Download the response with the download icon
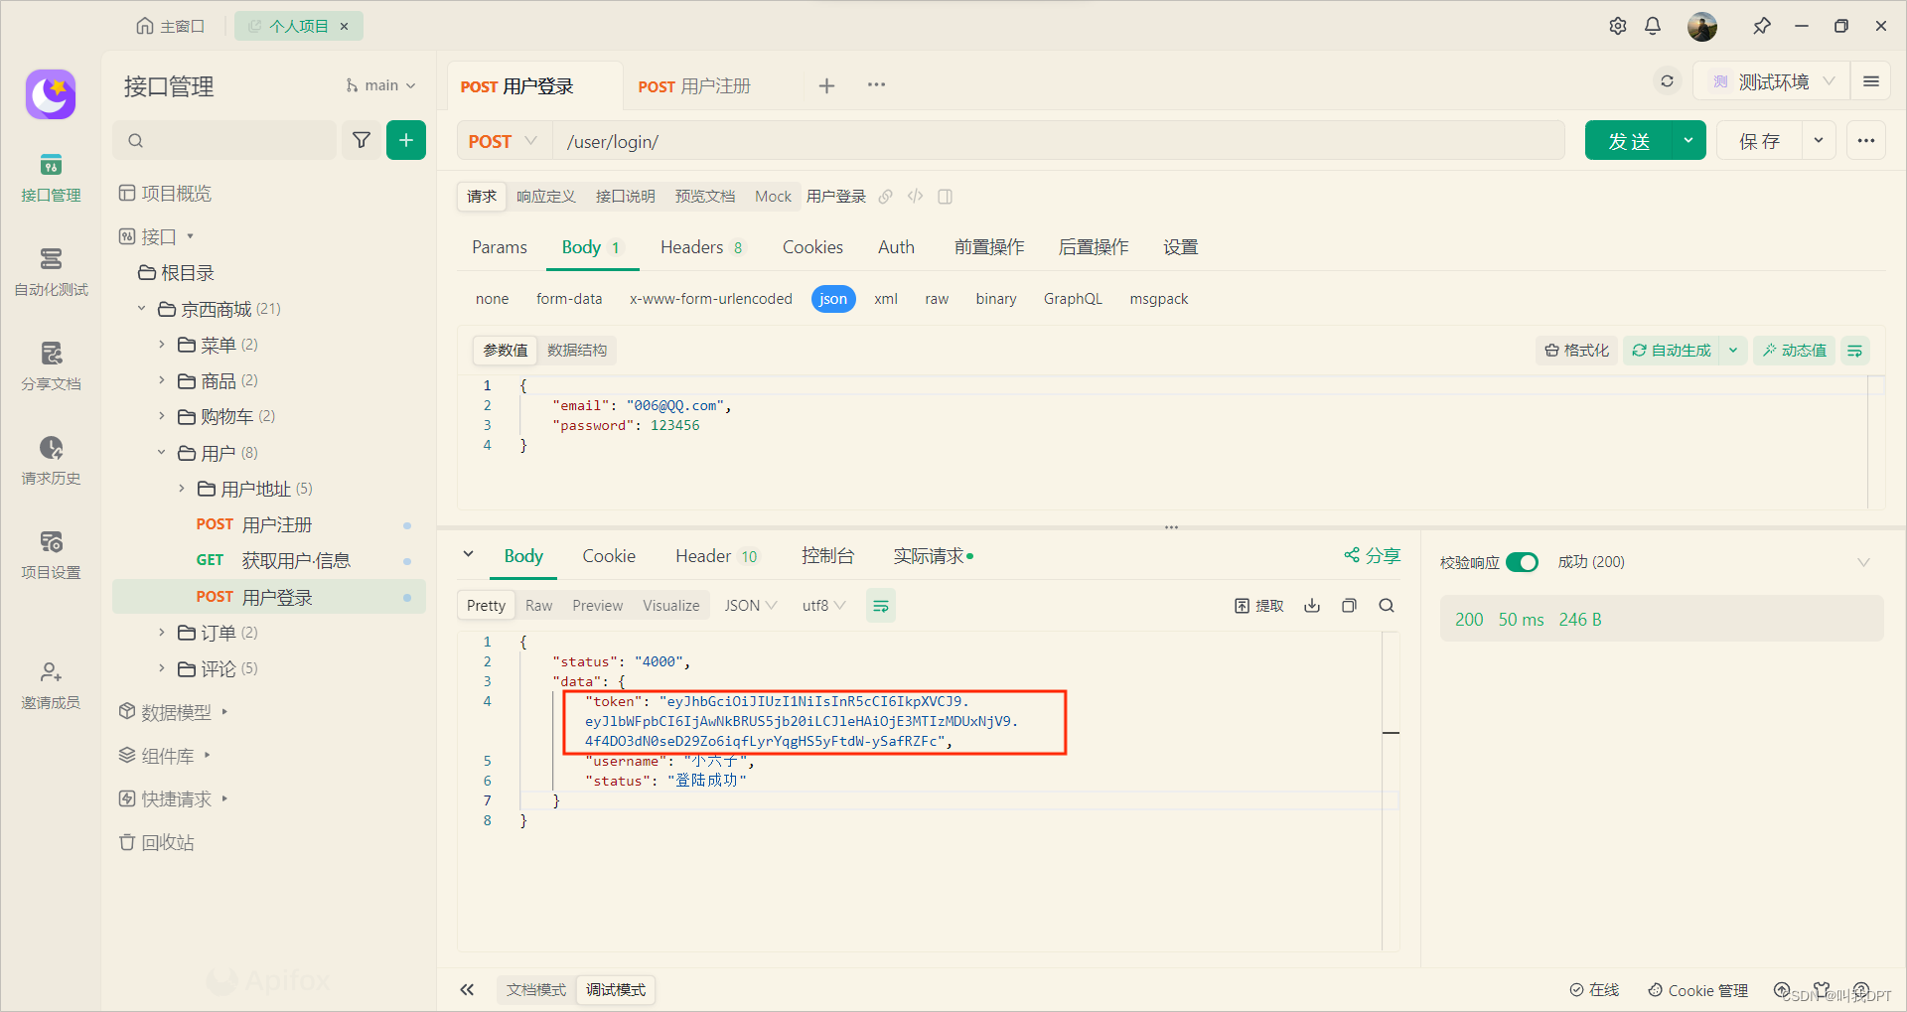This screenshot has width=1907, height=1012. click(1312, 606)
